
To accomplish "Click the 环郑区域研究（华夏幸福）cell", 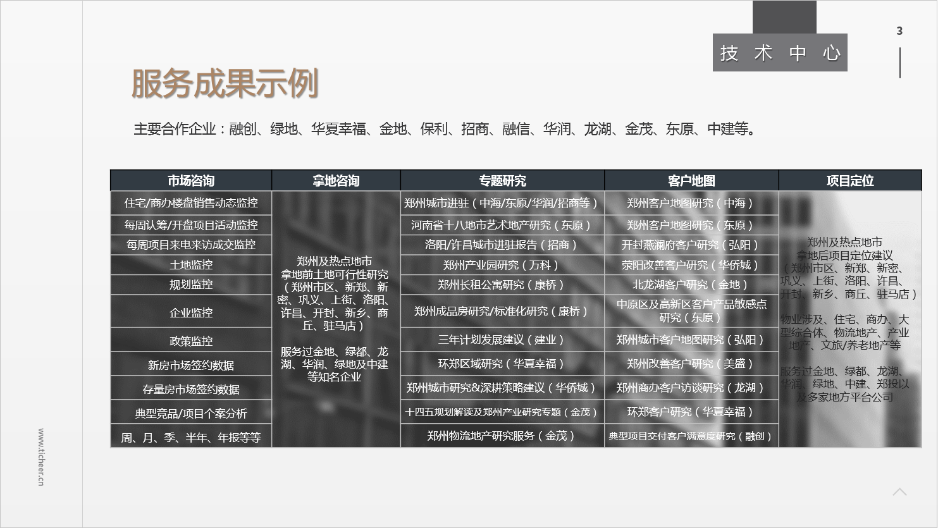I will click(502, 364).
